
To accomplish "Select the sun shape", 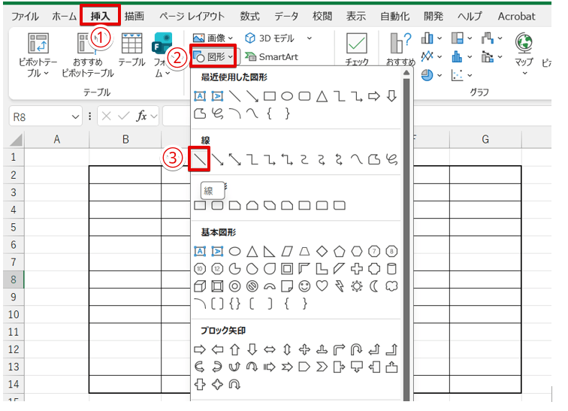I will (x=357, y=286).
